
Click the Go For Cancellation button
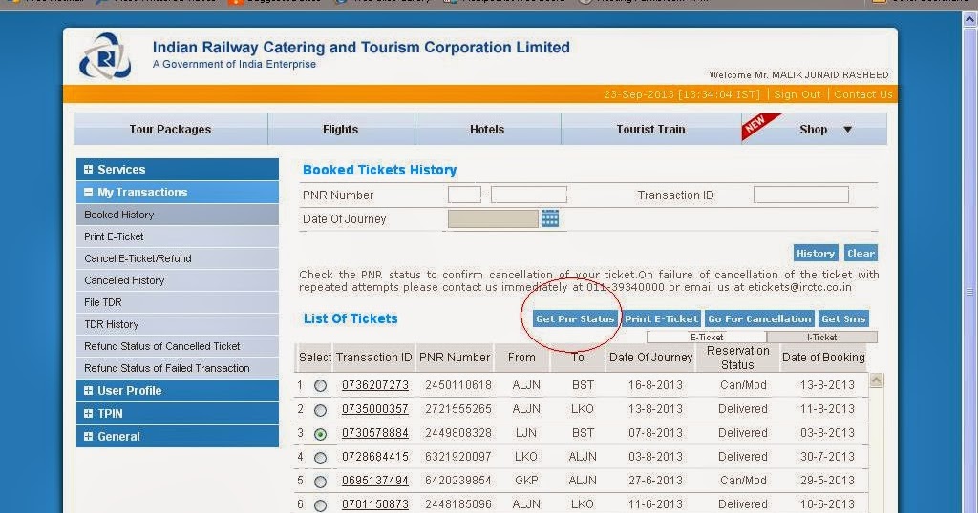759,318
